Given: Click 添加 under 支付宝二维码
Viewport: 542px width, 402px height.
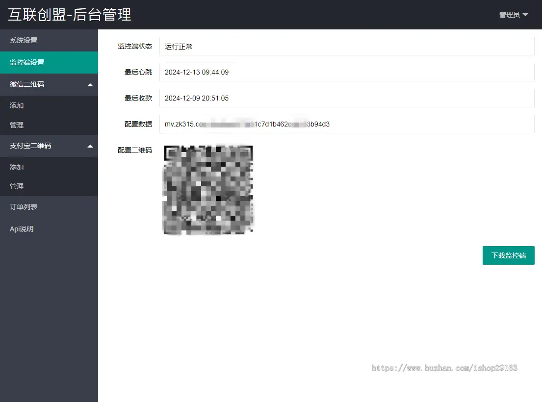Looking at the screenshot, I should click(x=49, y=167).
